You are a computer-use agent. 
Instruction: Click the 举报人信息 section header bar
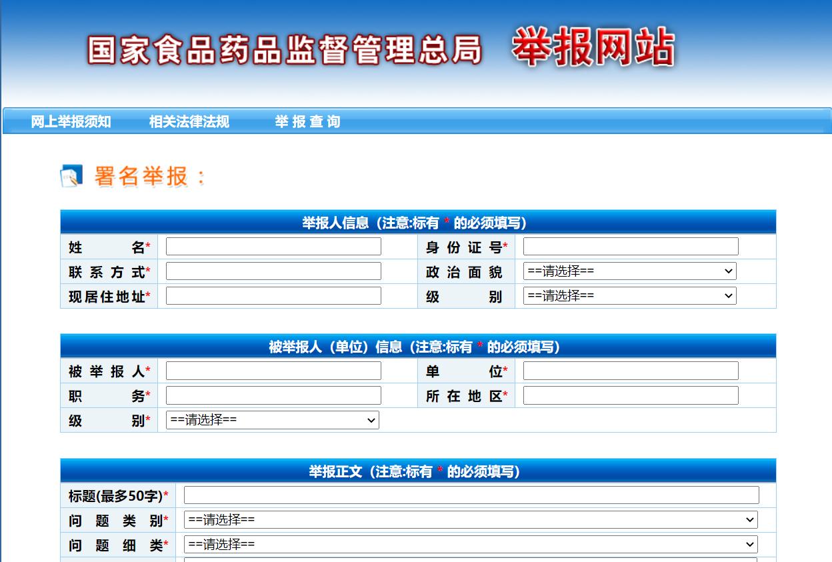(417, 221)
